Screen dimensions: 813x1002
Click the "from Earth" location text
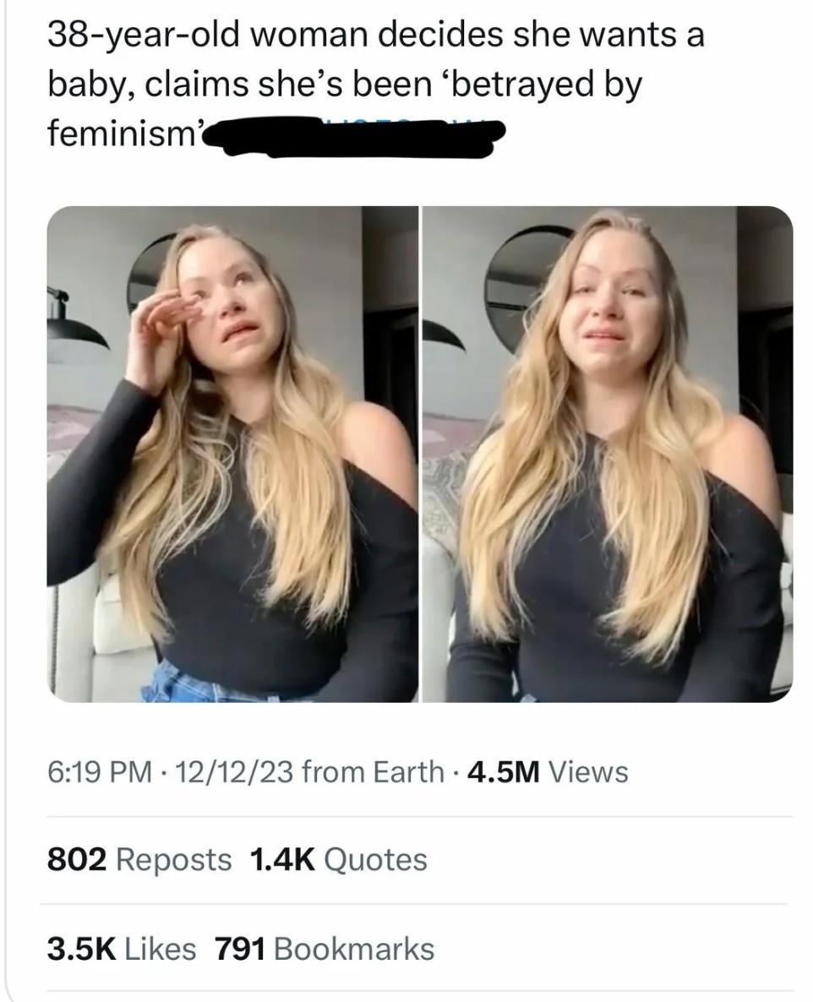372,771
